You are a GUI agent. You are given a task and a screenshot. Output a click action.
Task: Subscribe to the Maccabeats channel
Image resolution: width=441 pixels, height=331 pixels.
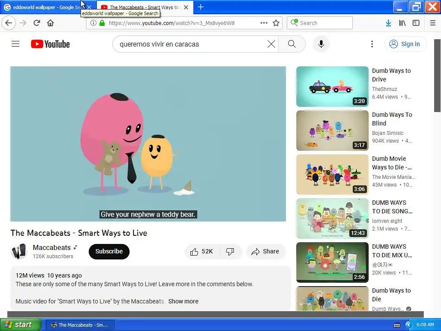[x=109, y=251]
